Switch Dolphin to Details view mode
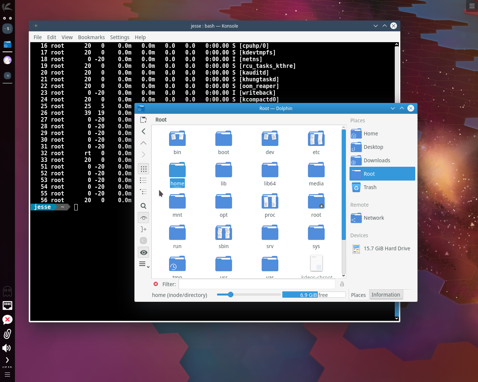478x382 pixels. click(x=143, y=192)
